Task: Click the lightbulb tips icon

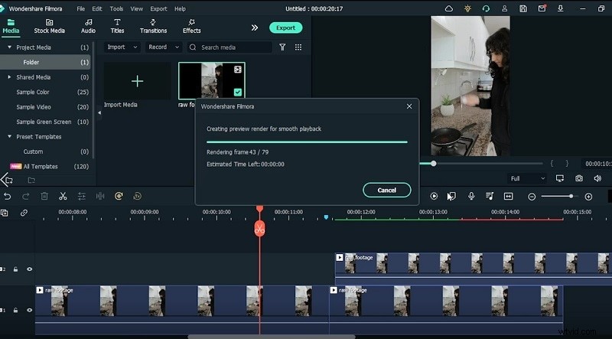Action: pyautogui.click(x=467, y=8)
